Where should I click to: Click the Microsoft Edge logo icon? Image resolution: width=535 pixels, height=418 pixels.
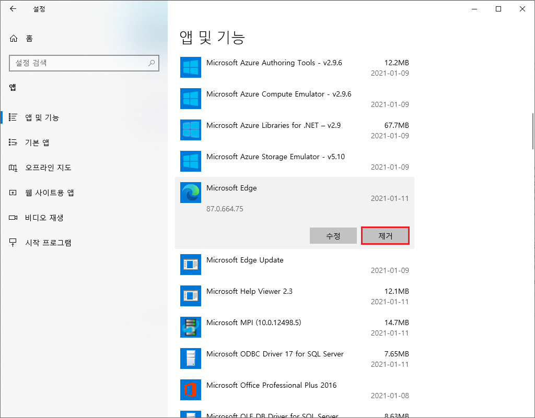coord(190,193)
